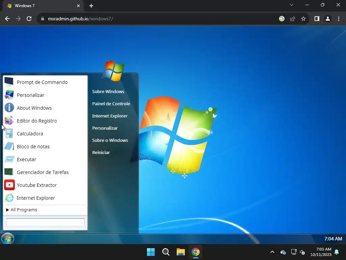View site information via the lock icon

click(43, 19)
